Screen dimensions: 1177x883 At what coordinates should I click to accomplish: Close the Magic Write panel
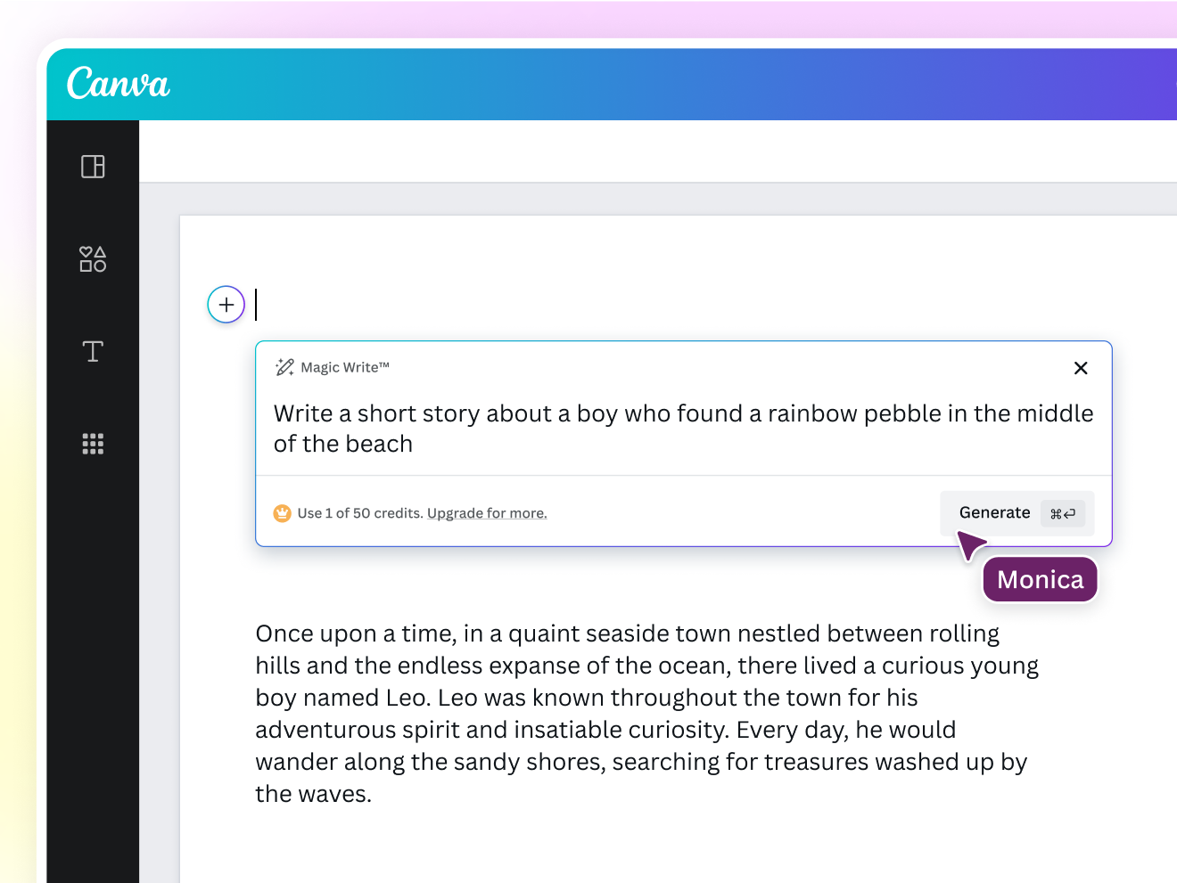click(1081, 367)
